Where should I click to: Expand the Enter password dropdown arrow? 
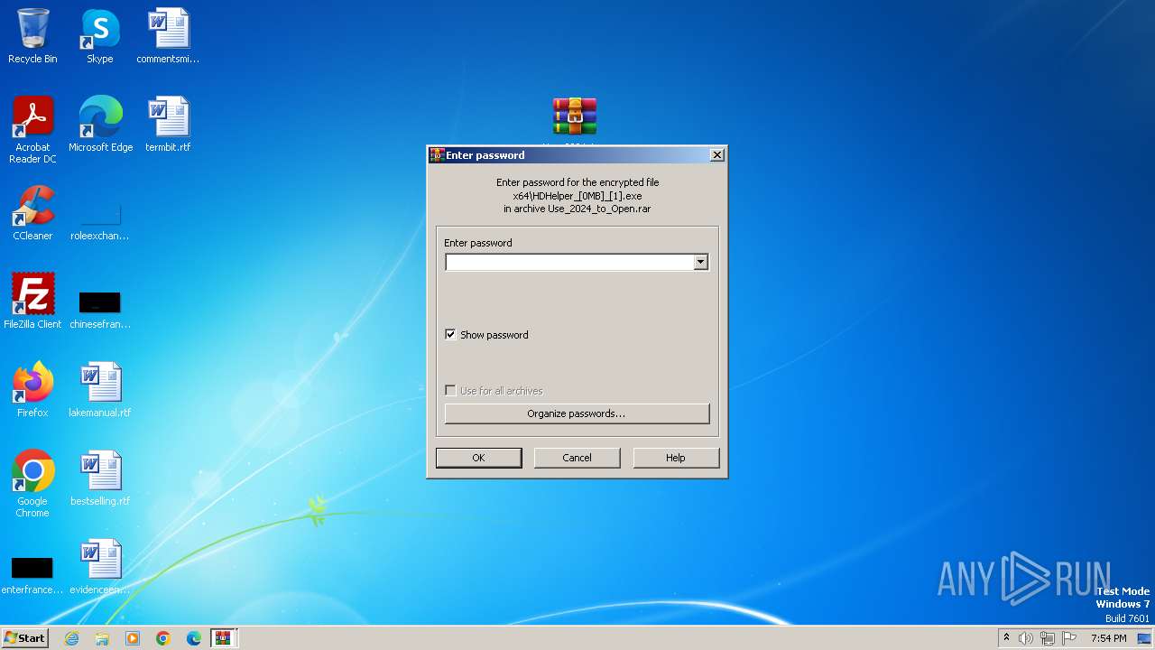tap(700, 262)
